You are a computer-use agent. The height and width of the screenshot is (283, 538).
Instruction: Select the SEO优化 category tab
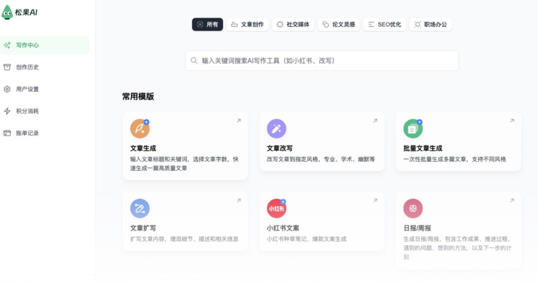pos(385,24)
